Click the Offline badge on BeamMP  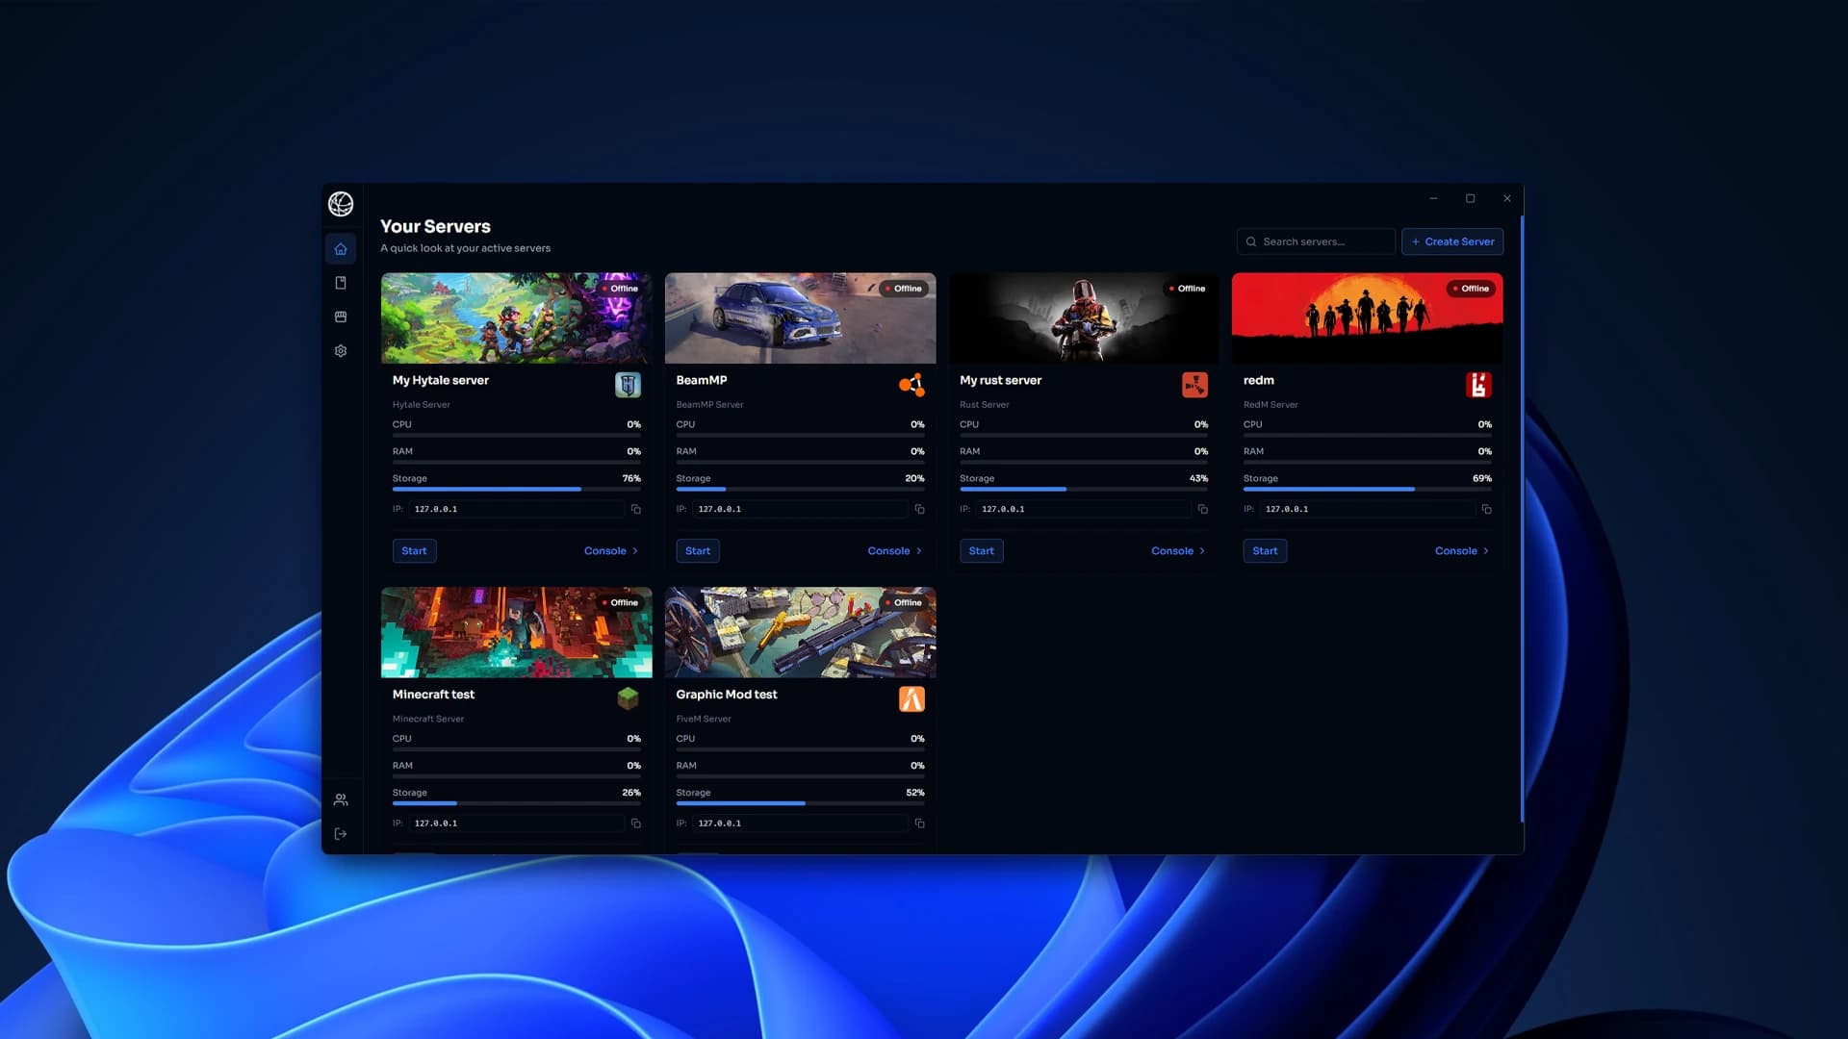(903, 289)
